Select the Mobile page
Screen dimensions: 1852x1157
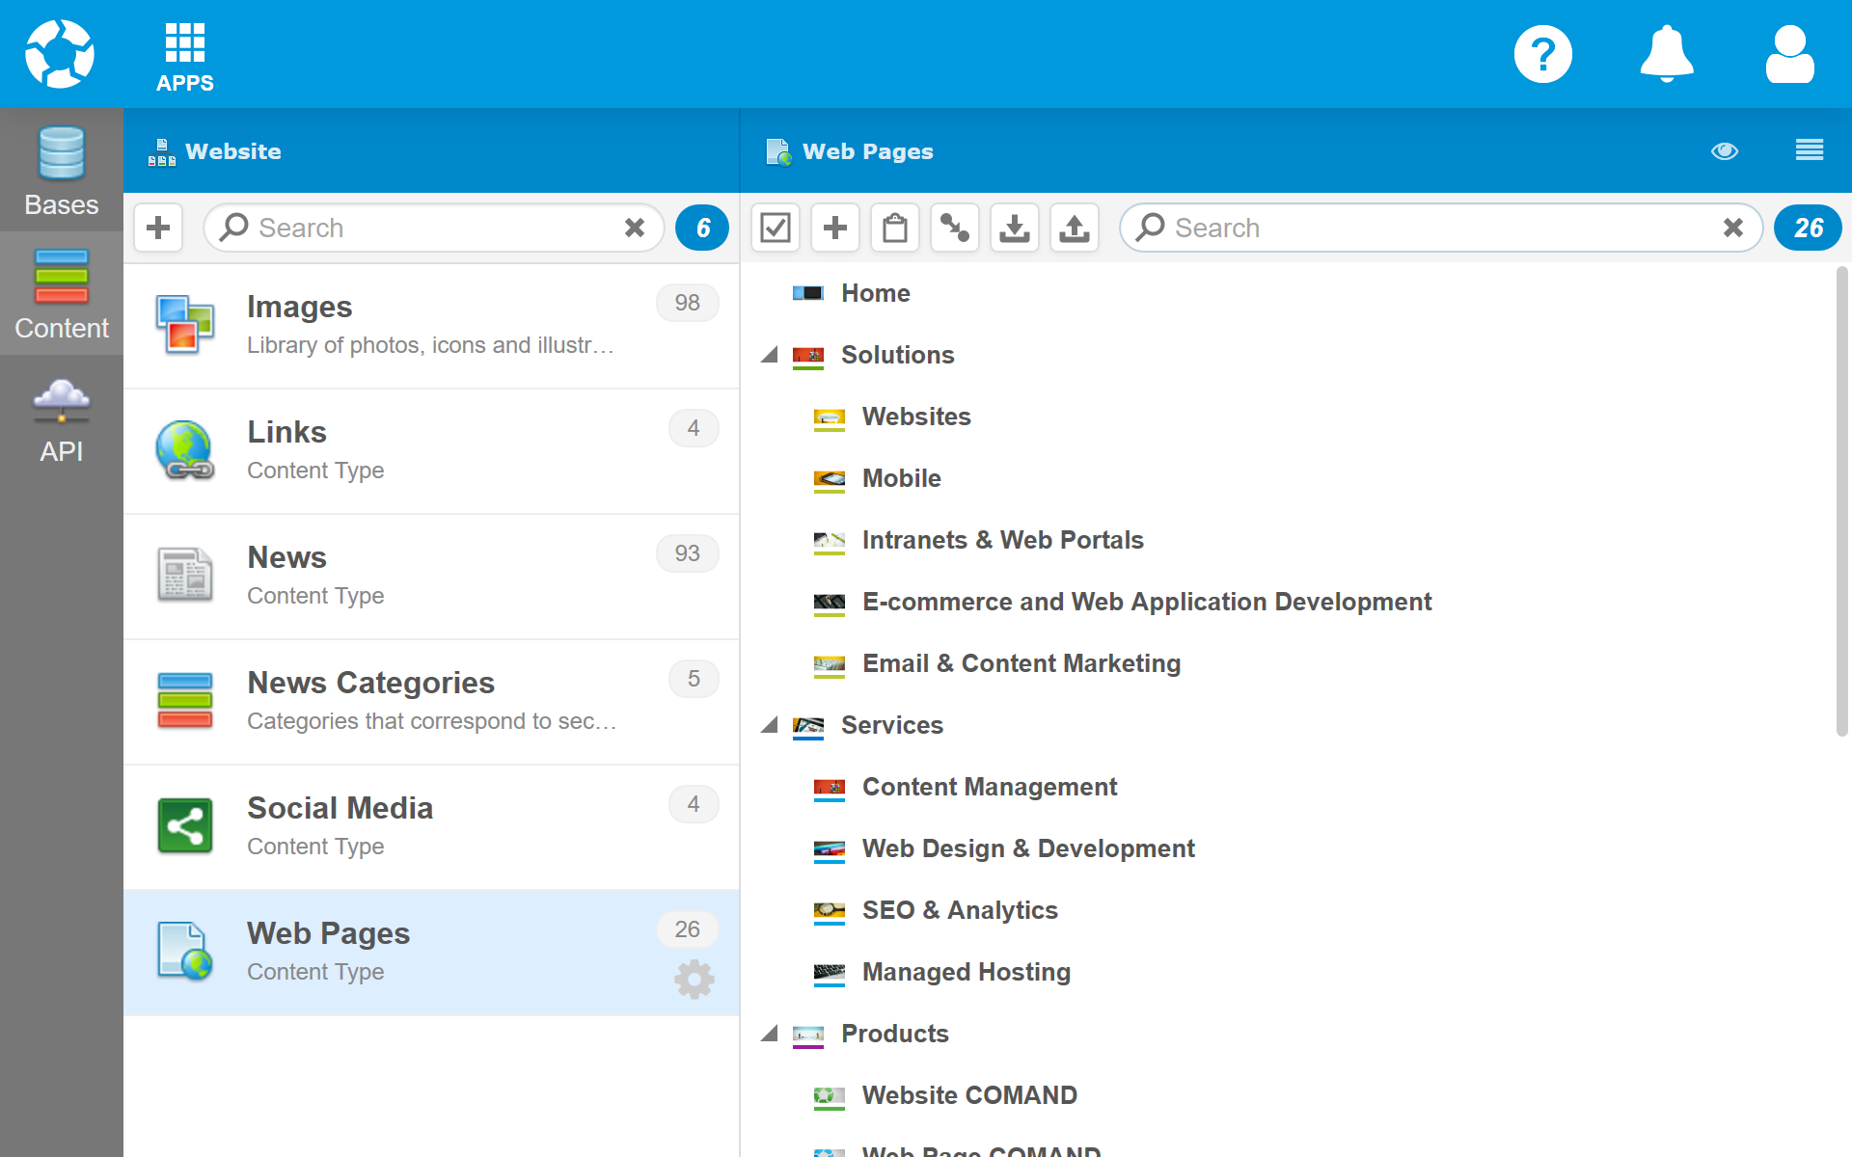pyautogui.click(x=902, y=478)
